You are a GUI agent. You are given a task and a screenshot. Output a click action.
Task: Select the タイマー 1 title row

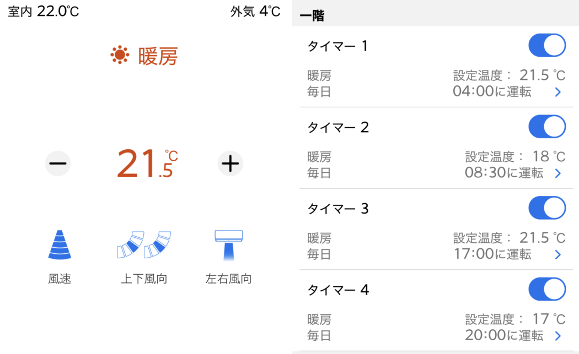tap(337, 46)
